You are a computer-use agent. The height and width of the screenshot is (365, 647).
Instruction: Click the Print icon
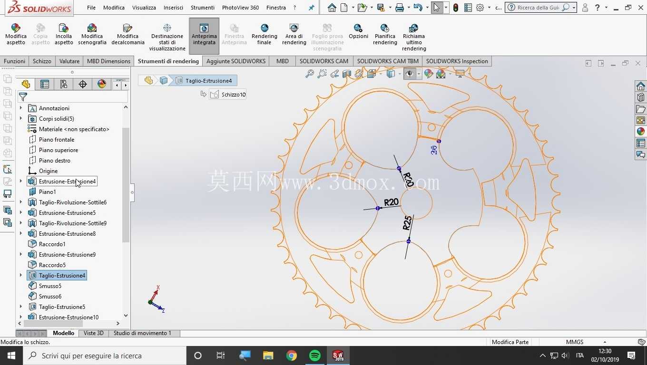coord(400,8)
